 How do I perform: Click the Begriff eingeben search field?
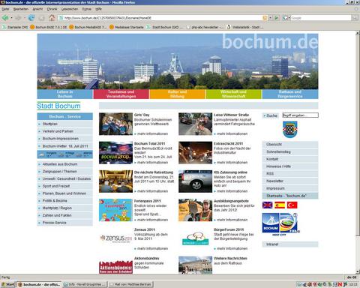[300, 115]
